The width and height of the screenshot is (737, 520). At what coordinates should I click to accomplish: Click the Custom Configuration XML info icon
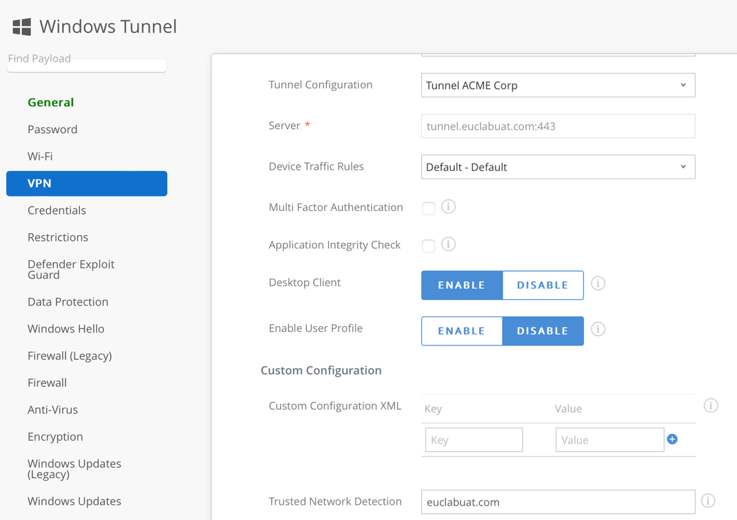pos(711,406)
